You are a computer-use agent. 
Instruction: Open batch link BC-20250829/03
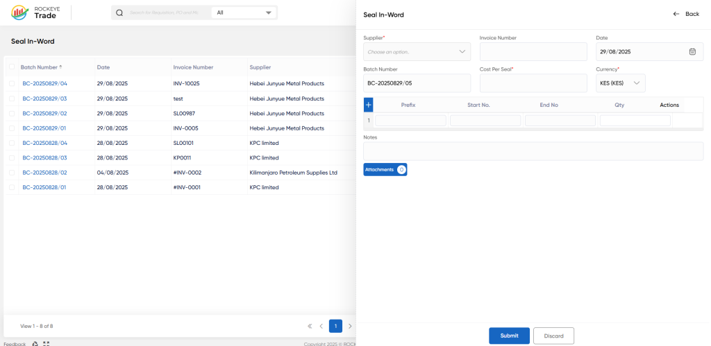(45, 98)
